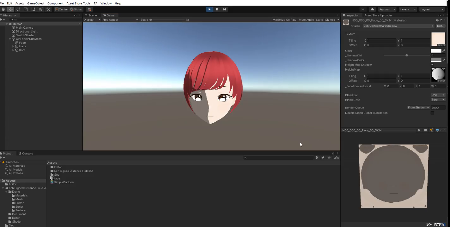
Task: Open the collab services sun icon
Action: pos(363,9)
